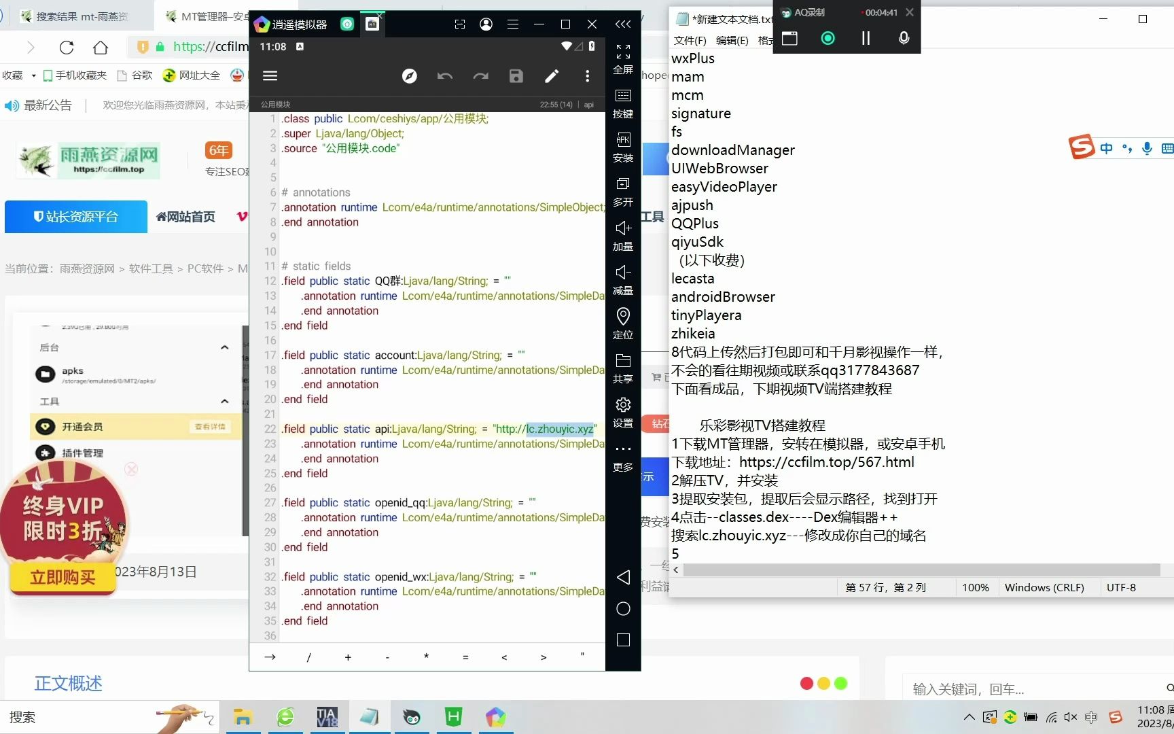
Task: Click the browser address bar URL
Action: point(211,47)
